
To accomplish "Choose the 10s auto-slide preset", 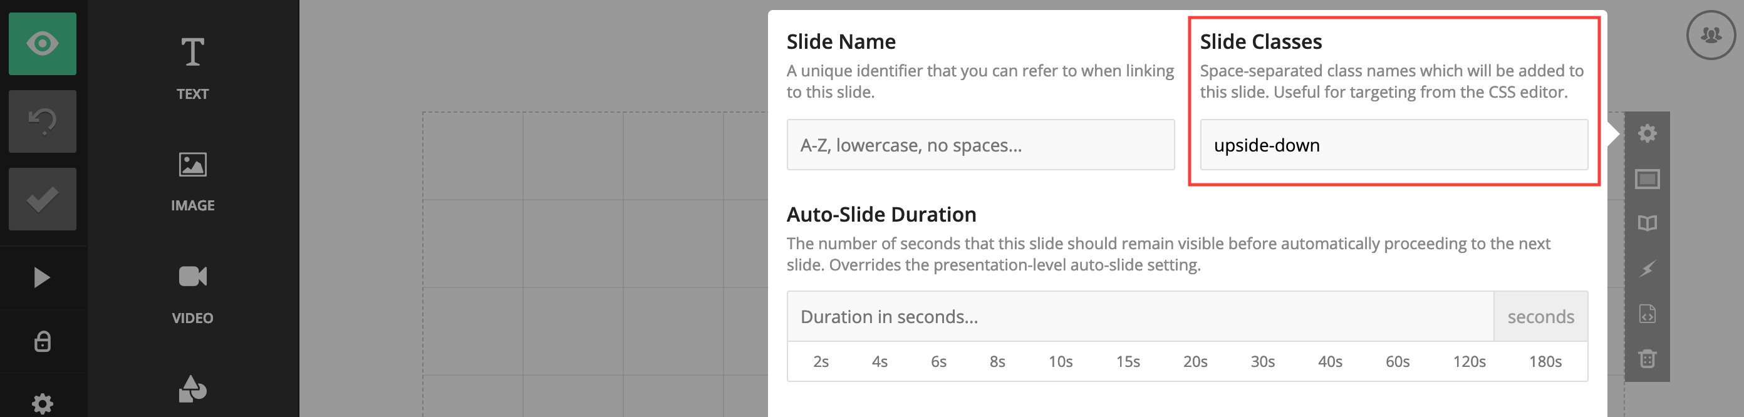I will [x=1060, y=362].
